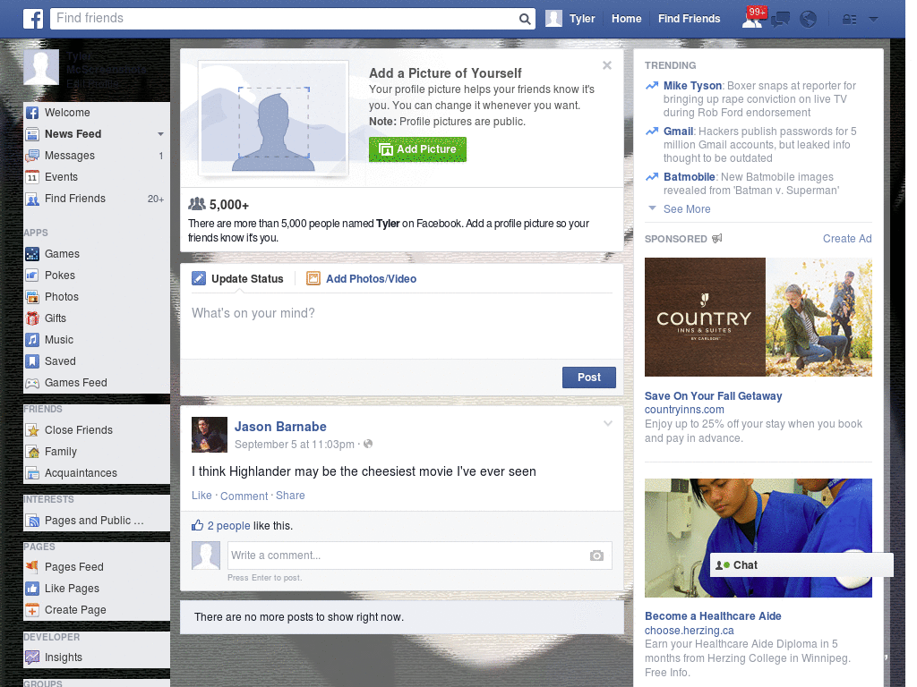
Task: Click the What's on your mind field
Action: pos(402,326)
